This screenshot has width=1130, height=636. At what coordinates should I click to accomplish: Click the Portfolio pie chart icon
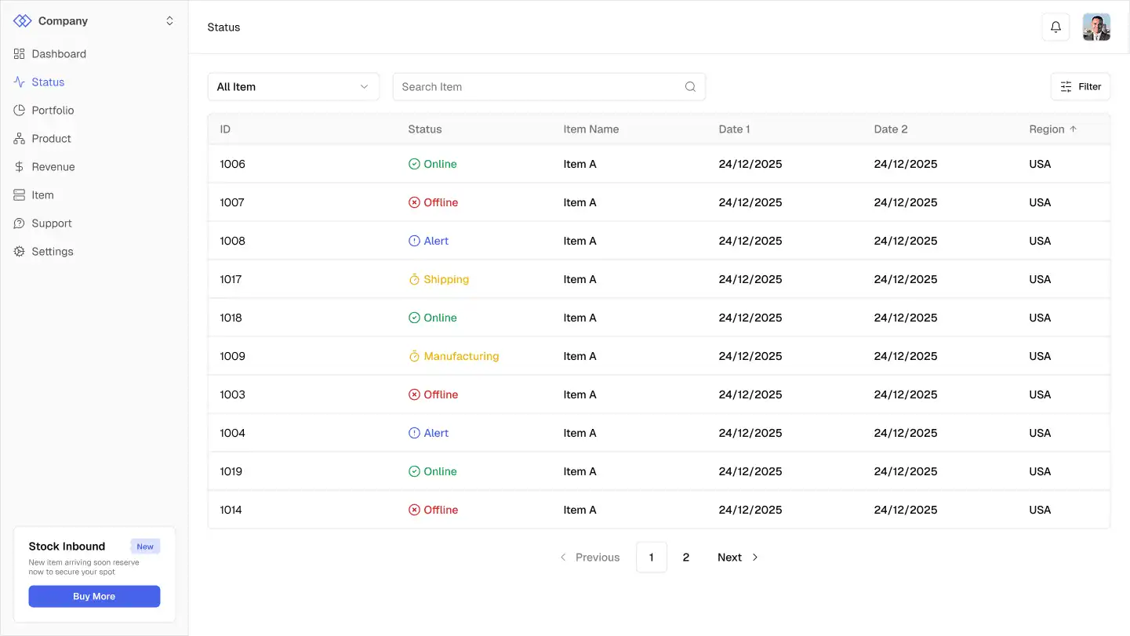tap(20, 111)
